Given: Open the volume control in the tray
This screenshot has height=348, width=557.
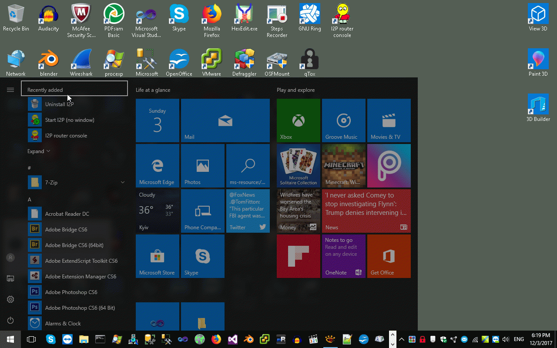Looking at the screenshot, I should coord(506,339).
